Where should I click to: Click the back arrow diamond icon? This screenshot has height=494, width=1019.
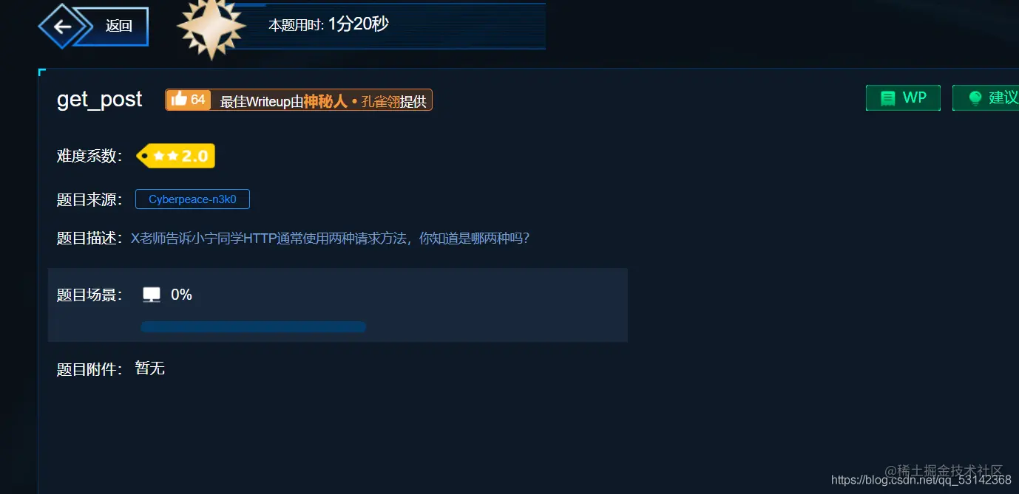[x=62, y=27]
